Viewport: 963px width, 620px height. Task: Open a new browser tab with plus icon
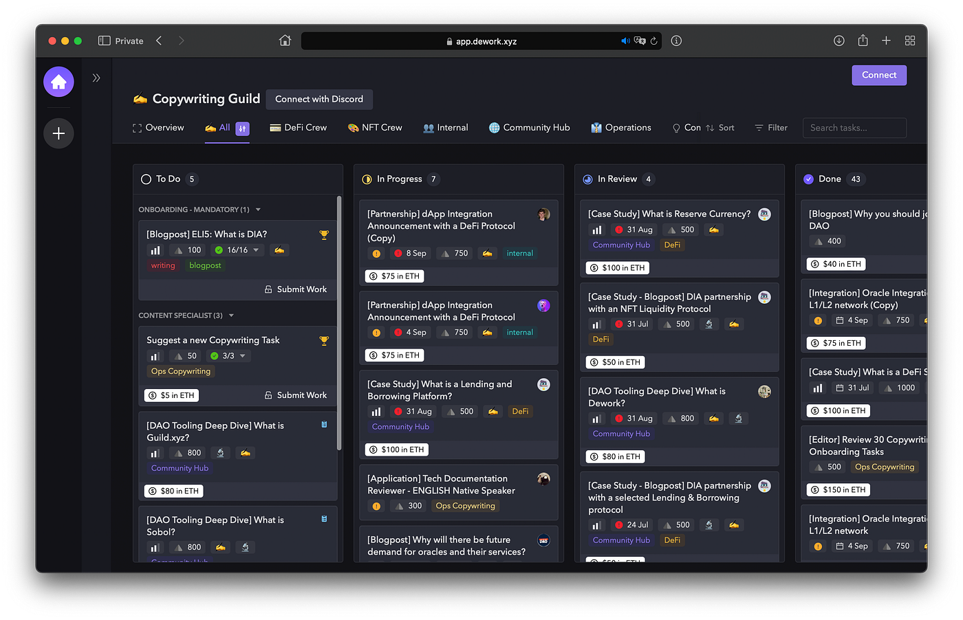[x=886, y=41]
